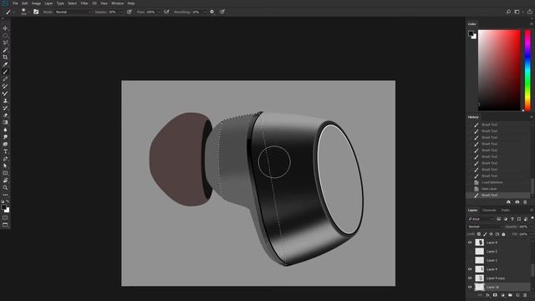This screenshot has width=535, height=301.
Task: Select the Move tool
Action: 5,28
